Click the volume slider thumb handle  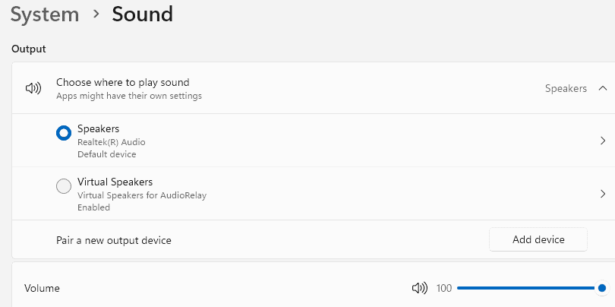pos(602,288)
